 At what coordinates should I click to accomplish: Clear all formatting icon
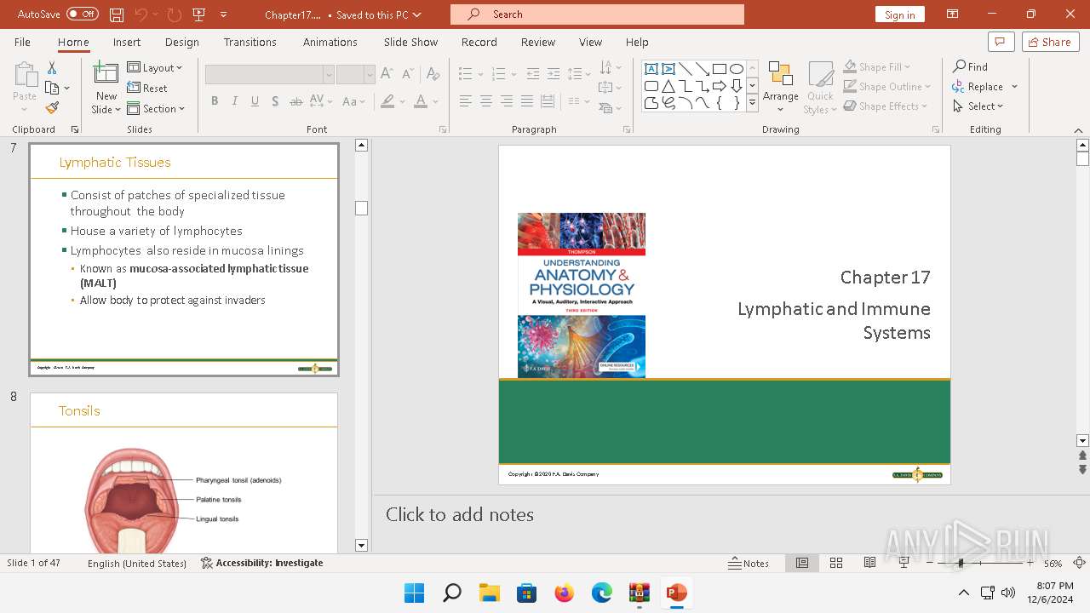[433, 74]
